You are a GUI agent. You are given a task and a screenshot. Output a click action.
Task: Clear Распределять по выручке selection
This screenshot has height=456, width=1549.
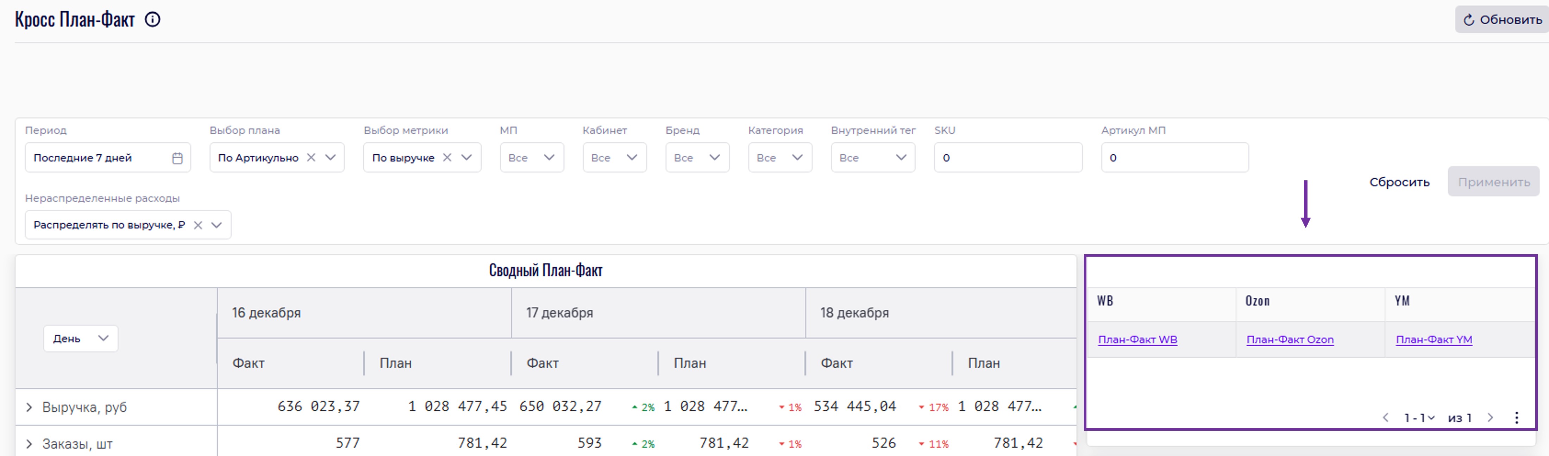point(198,225)
